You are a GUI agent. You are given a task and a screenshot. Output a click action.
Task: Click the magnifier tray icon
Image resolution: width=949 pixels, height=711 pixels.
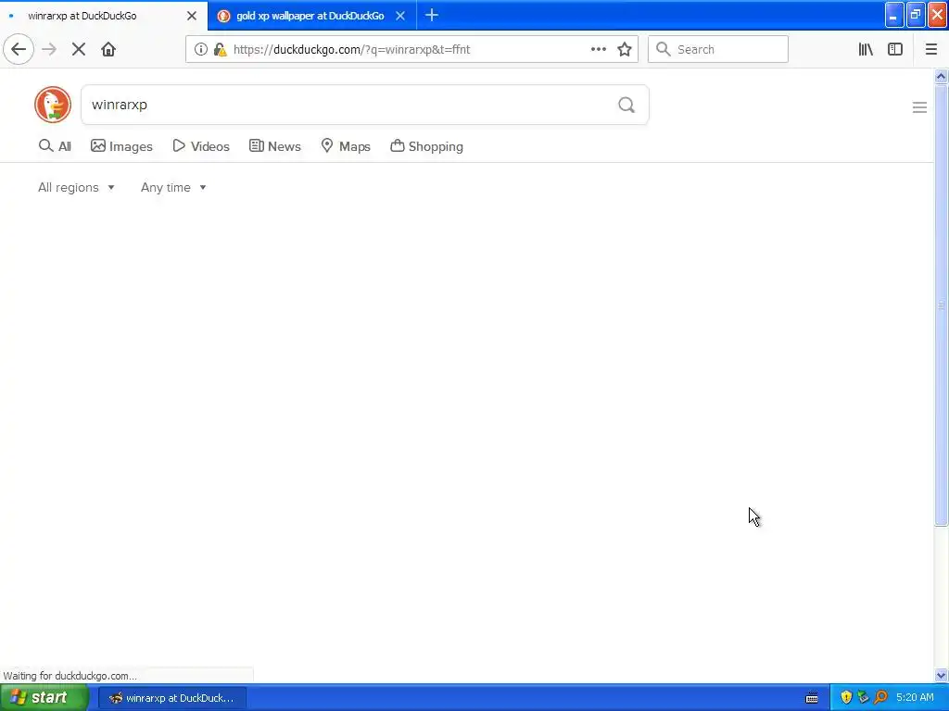880,697
